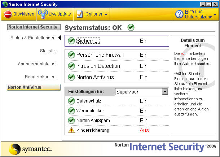Click the Ein status of Persönliche Firewall
Image resolution: width=220 pixels, height=157 pixels.
point(144,55)
